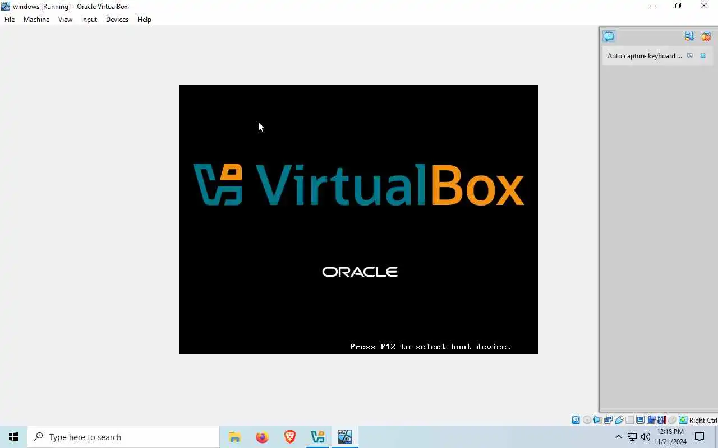Open Firefox from the taskbar
This screenshot has width=718, height=448.
pyautogui.click(x=262, y=437)
